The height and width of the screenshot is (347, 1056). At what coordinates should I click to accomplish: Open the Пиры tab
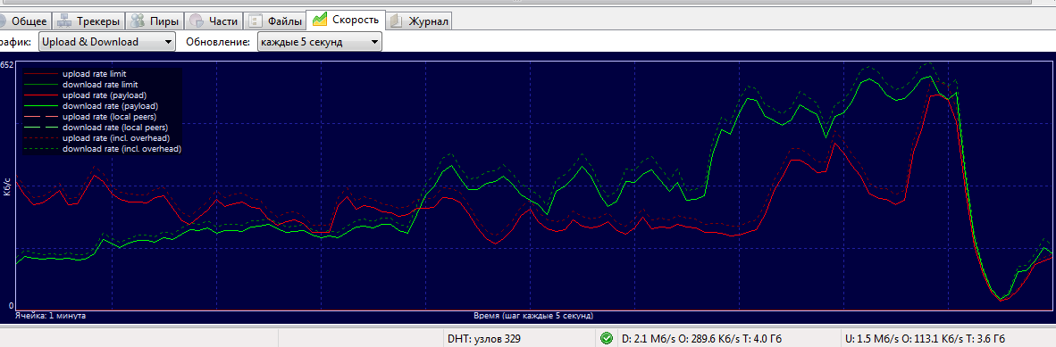155,21
